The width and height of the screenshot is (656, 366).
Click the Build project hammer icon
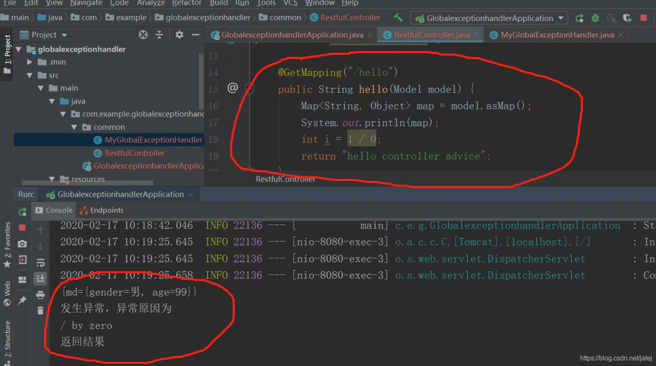click(398, 17)
